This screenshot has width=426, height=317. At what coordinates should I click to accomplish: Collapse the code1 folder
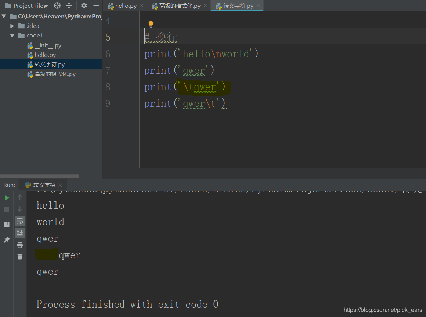pyautogui.click(x=12, y=35)
